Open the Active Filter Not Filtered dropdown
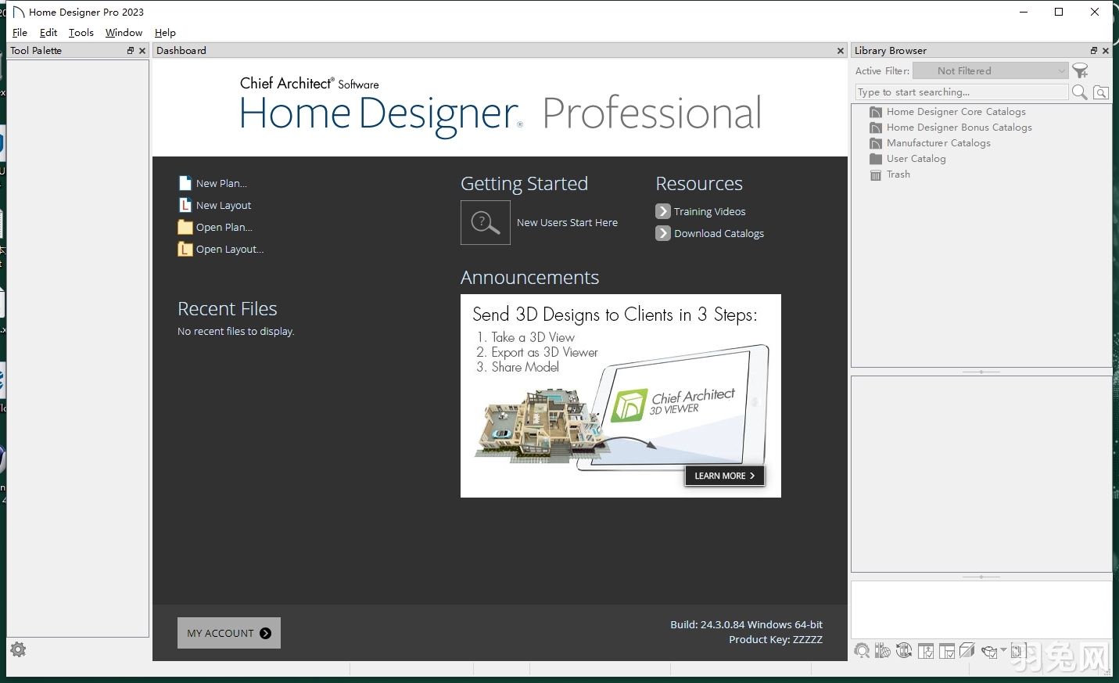Viewport: 1119px width, 683px height. (990, 70)
